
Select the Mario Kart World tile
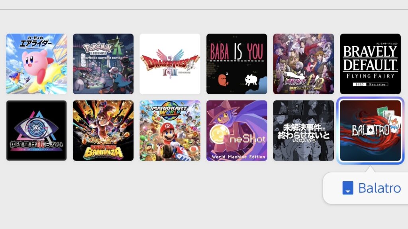coord(170,130)
